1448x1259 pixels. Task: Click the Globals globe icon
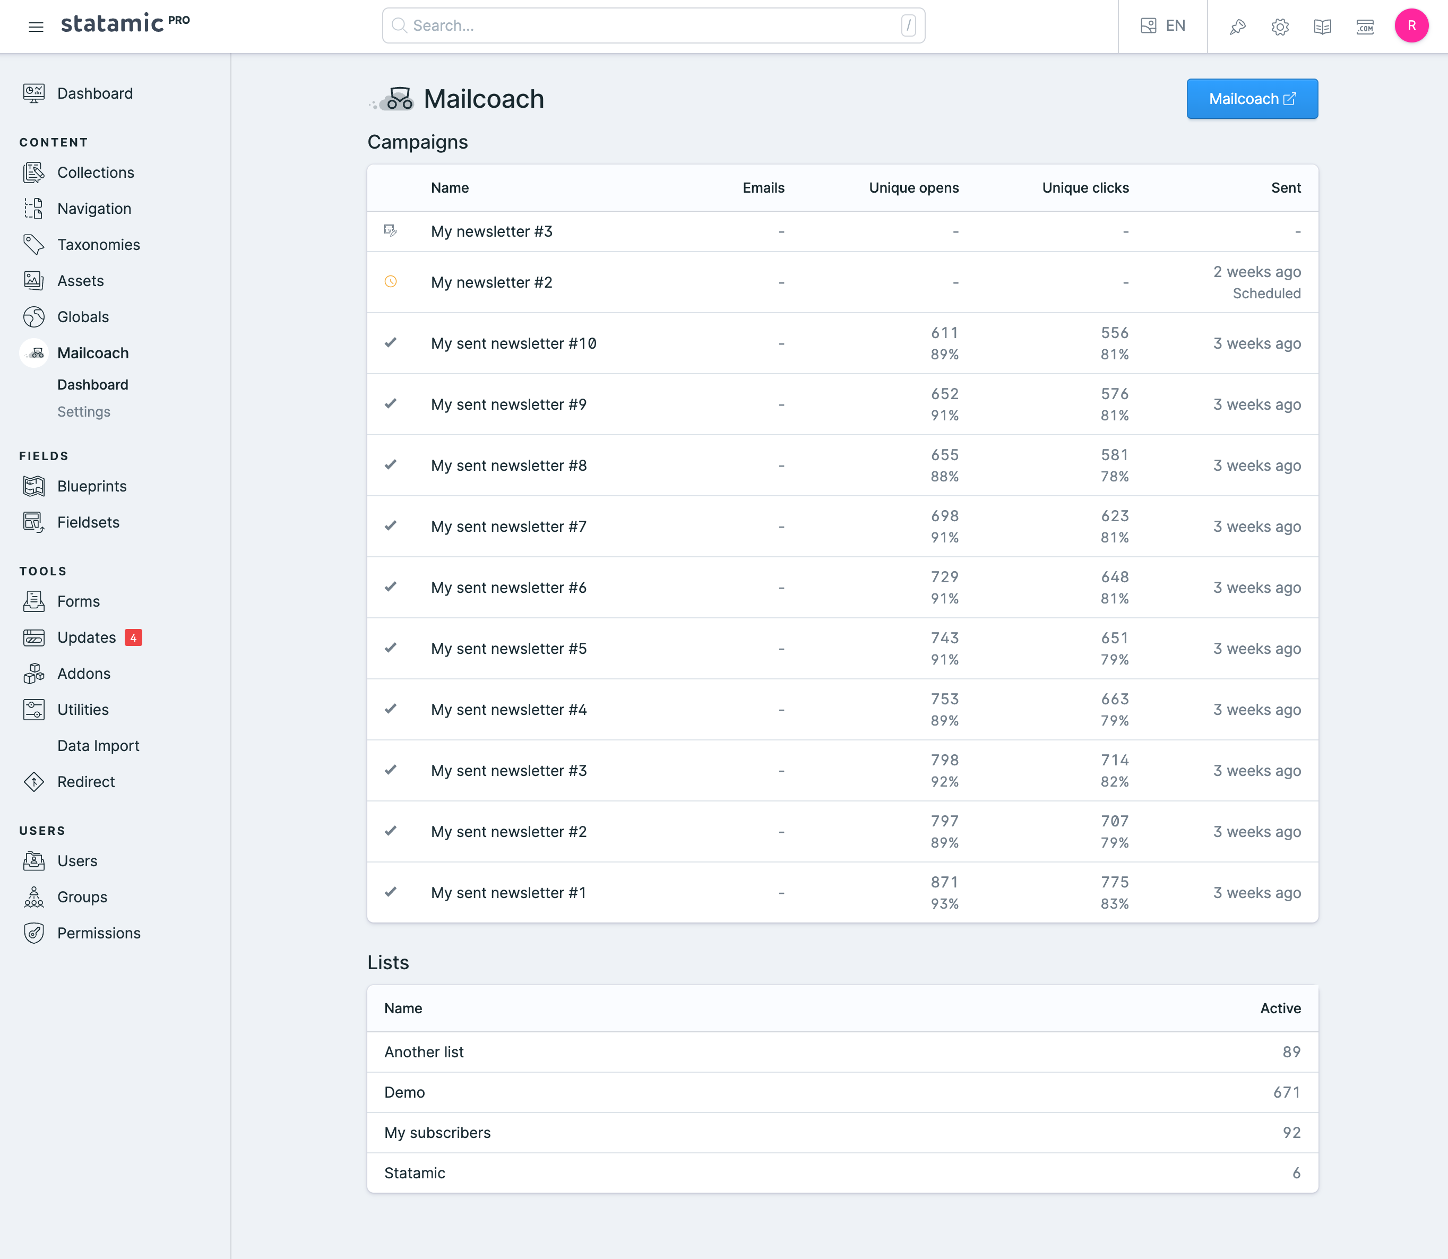click(34, 317)
